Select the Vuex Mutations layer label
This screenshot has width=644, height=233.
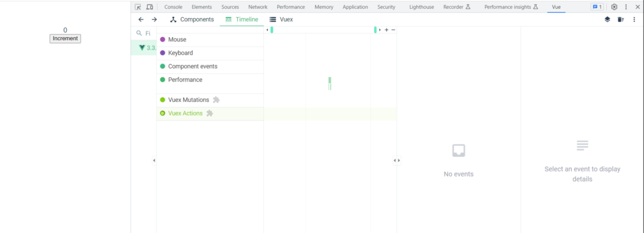(x=189, y=100)
